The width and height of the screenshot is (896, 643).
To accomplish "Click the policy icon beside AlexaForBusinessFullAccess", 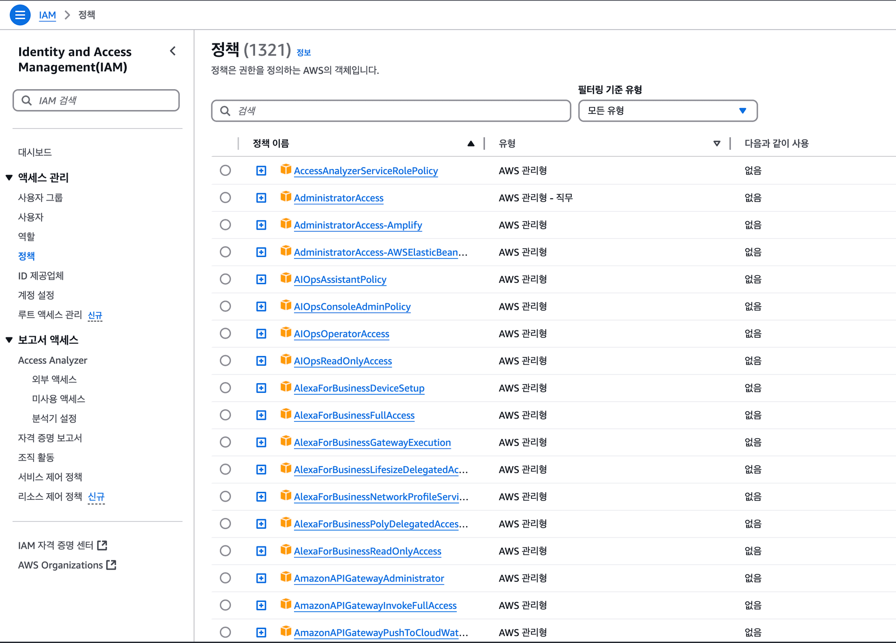I will (286, 414).
